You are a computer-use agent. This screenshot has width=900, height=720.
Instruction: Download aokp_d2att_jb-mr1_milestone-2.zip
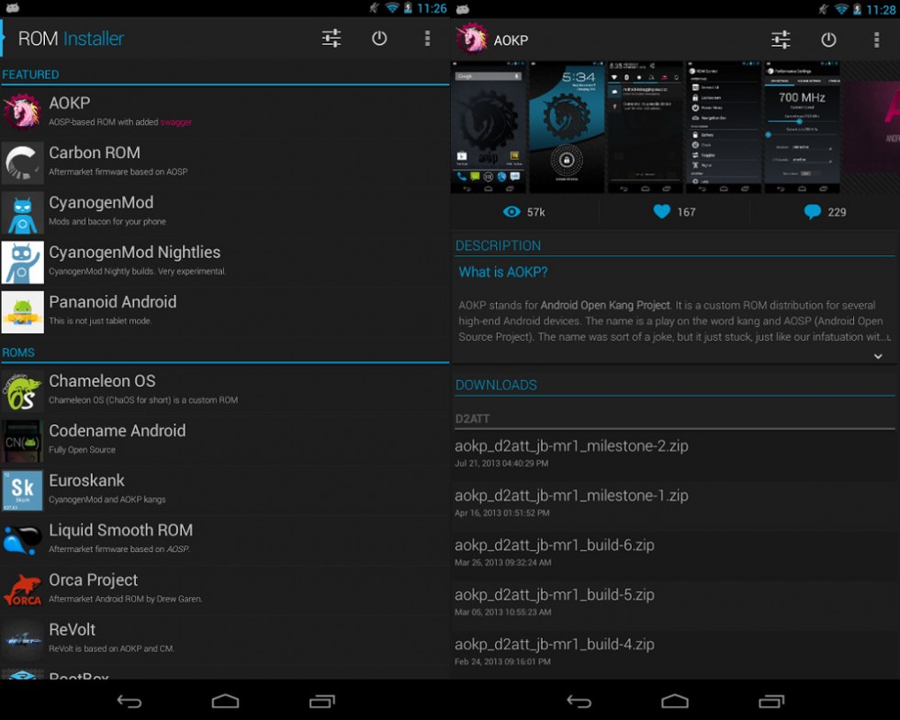674,454
